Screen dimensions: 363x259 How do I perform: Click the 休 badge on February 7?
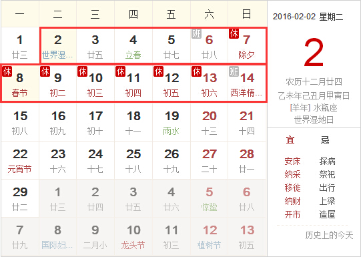pos(234,33)
